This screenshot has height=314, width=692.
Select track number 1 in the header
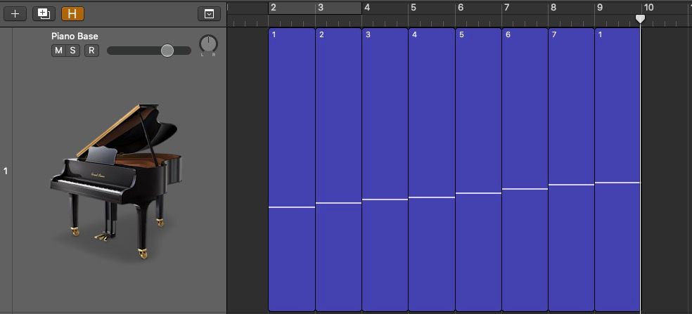[6, 171]
